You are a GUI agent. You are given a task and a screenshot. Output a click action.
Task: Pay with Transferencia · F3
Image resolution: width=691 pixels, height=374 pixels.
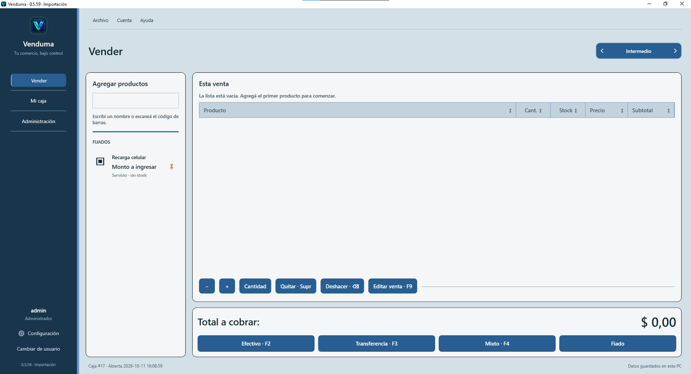pyautogui.click(x=376, y=343)
